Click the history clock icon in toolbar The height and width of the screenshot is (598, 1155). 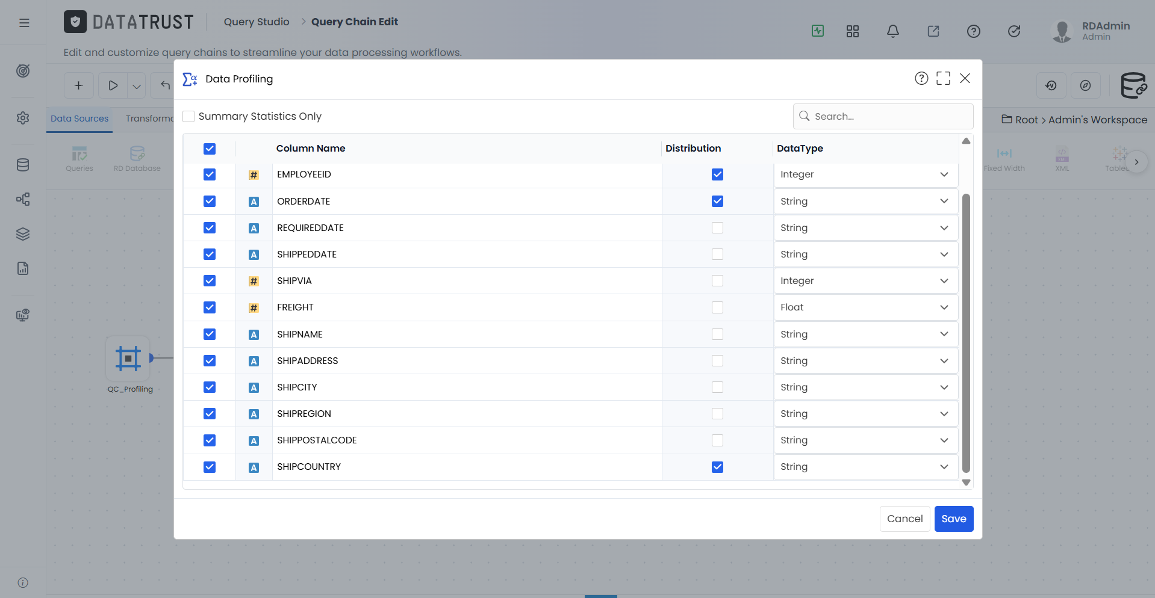click(x=1051, y=85)
